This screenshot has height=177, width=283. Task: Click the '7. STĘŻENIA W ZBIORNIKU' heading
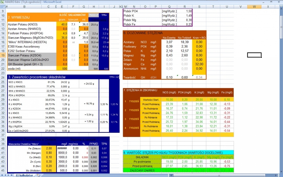140,90
